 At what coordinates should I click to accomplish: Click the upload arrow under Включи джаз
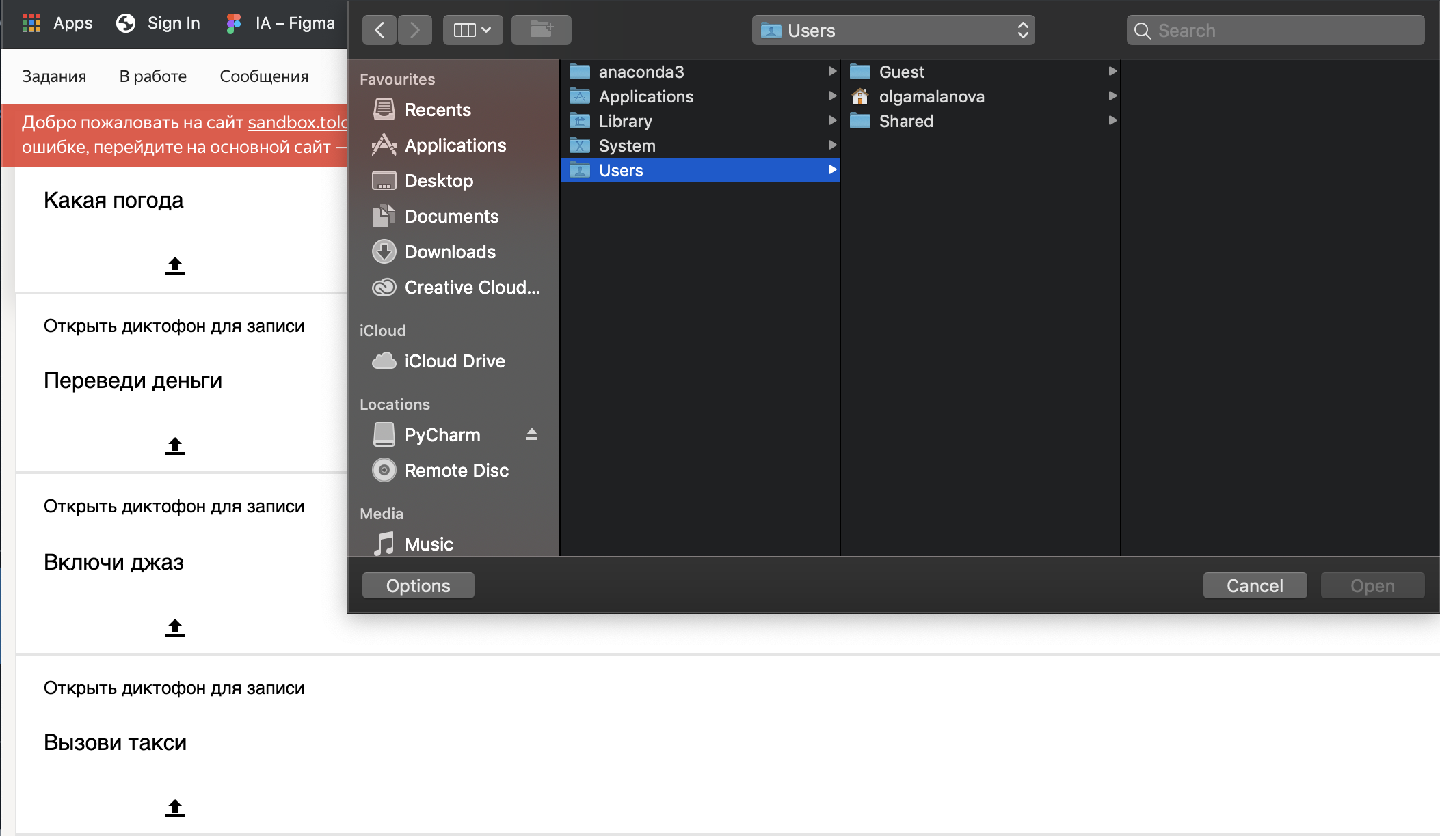coord(175,628)
